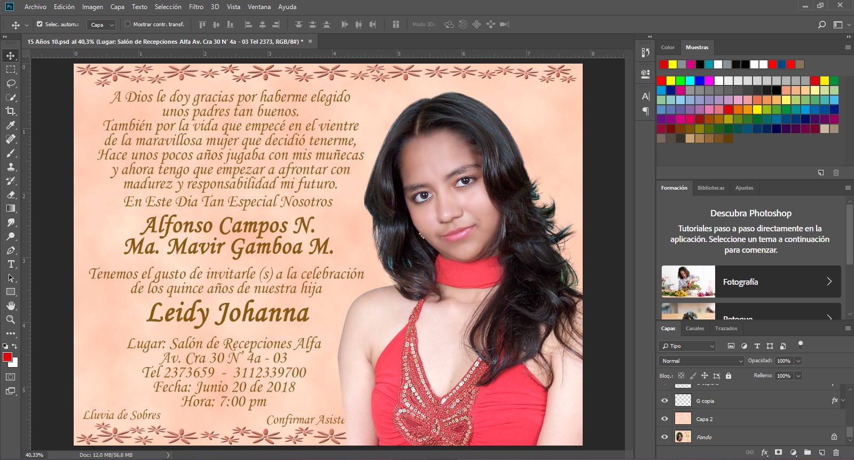Click the yellow swatch in recent colors row

[672, 65]
